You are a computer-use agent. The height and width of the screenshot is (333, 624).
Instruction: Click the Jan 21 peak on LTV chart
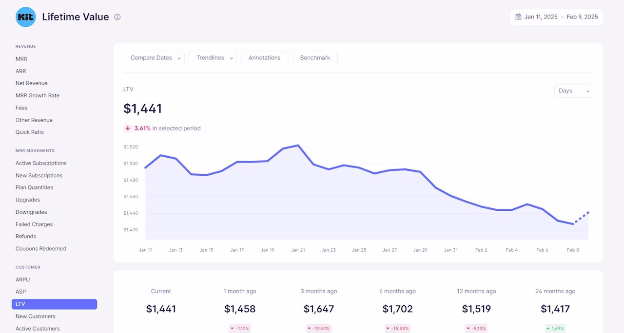298,145
